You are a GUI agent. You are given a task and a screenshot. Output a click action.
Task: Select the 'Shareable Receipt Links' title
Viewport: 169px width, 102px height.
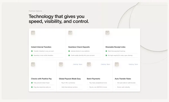[115, 47]
